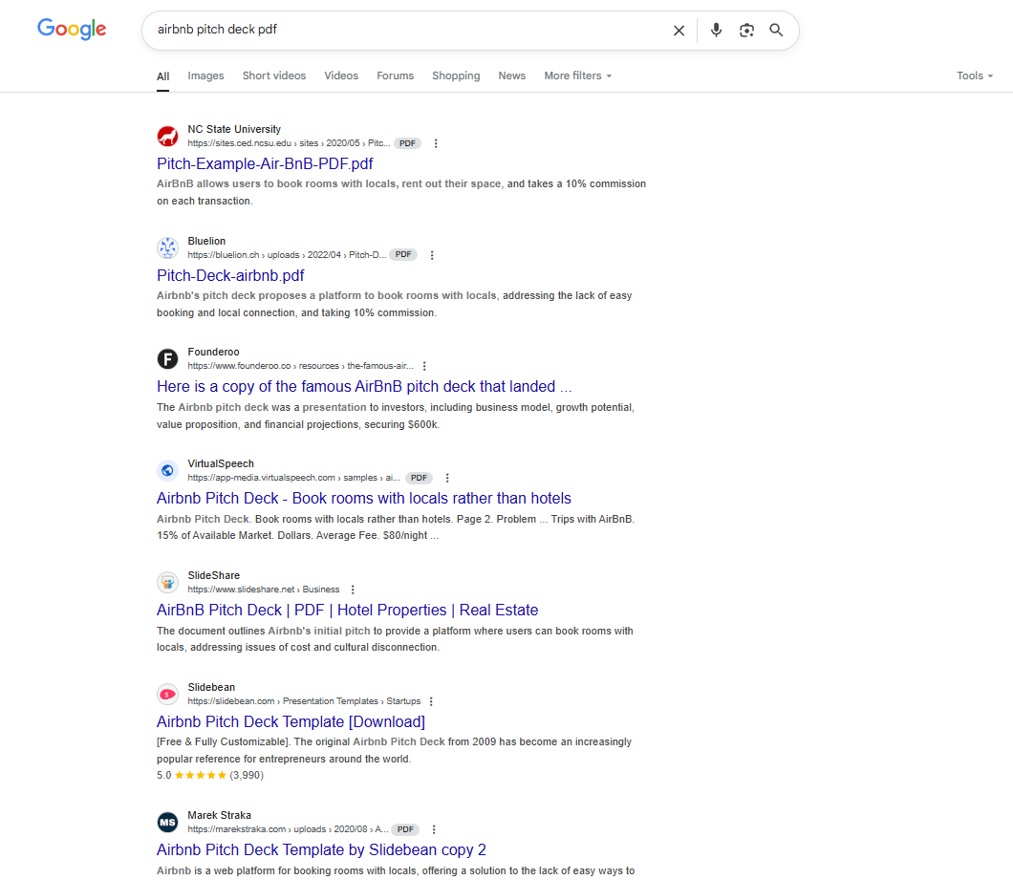Viewport: 1013px width, 880px height.
Task: Click the sites.ced.ncsu.edu URL breadcrumb
Action: coord(289,143)
